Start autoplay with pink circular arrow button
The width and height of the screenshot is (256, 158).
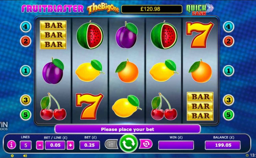[146, 144]
